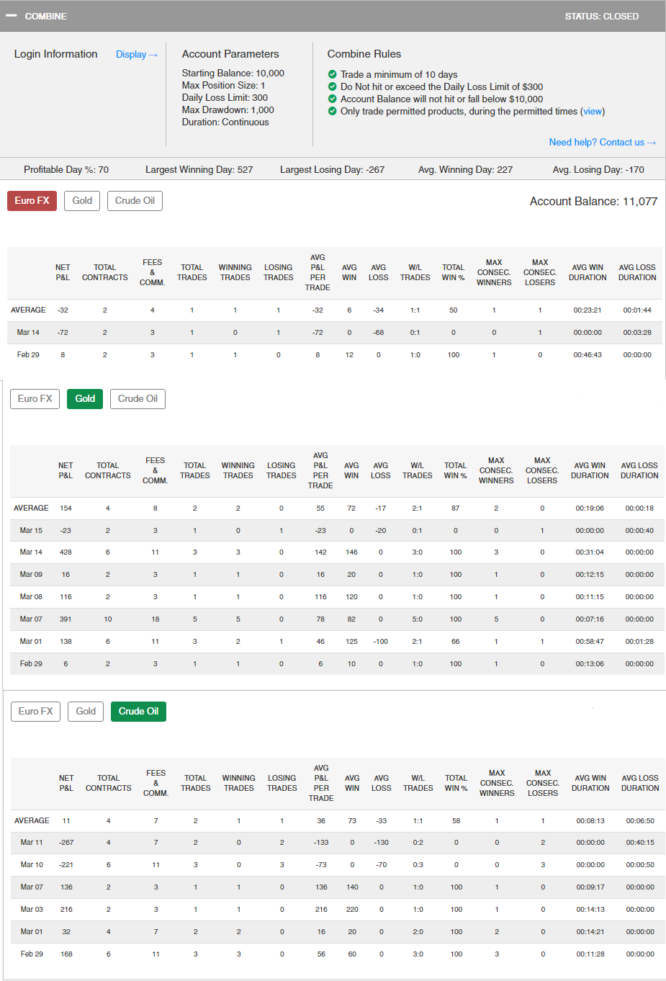Click the view permitted products link
Image resolution: width=666 pixels, height=981 pixels.
click(593, 112)
